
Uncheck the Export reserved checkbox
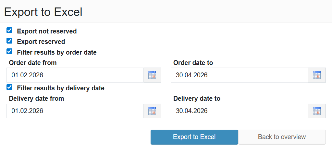click(x=9, y=41)
